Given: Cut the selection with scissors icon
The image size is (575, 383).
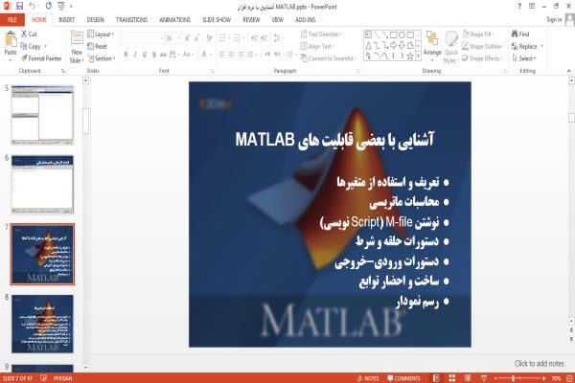Looking at the screenshot, I should click(x=24, y=34).
